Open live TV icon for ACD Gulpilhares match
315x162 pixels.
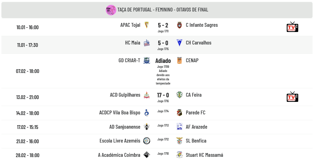[x=292, y=97]
